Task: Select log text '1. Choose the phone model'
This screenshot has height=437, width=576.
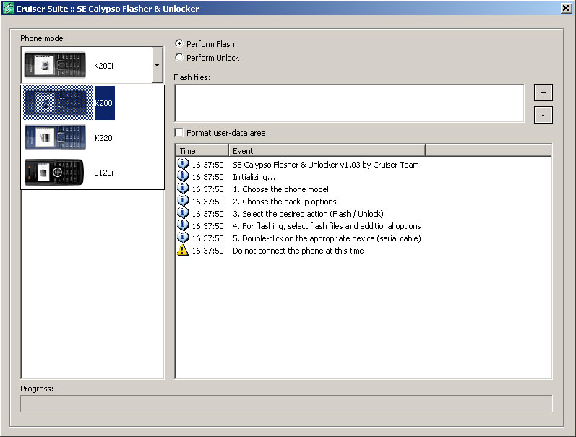Action: tap(280, 189)
